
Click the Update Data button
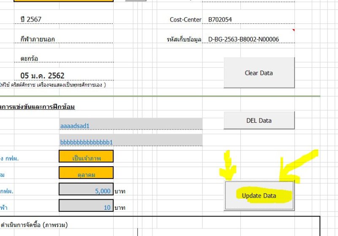coord(259,195)
